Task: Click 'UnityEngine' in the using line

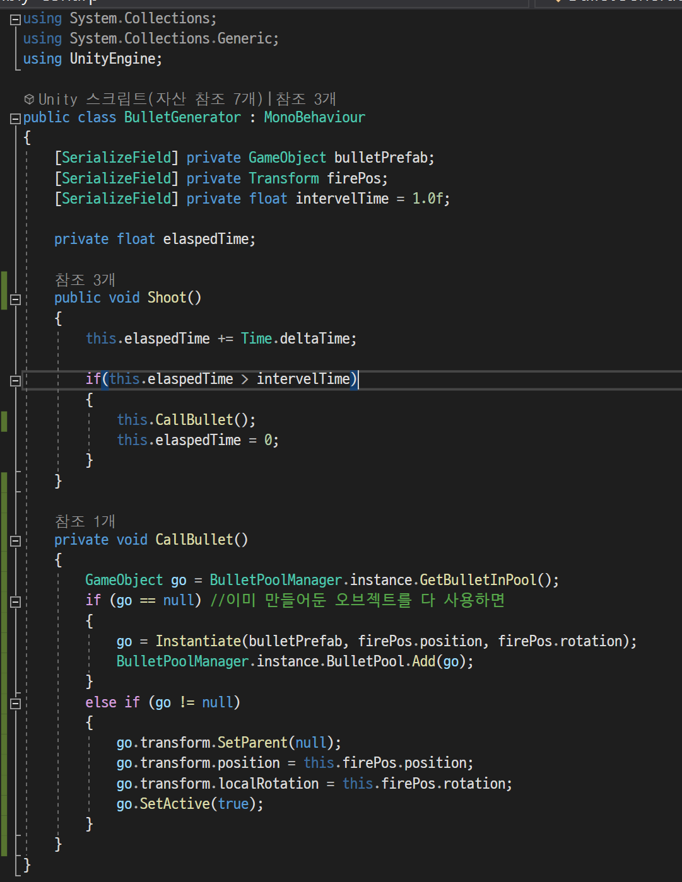Action: pyautogui.click(x=112, y=59)
